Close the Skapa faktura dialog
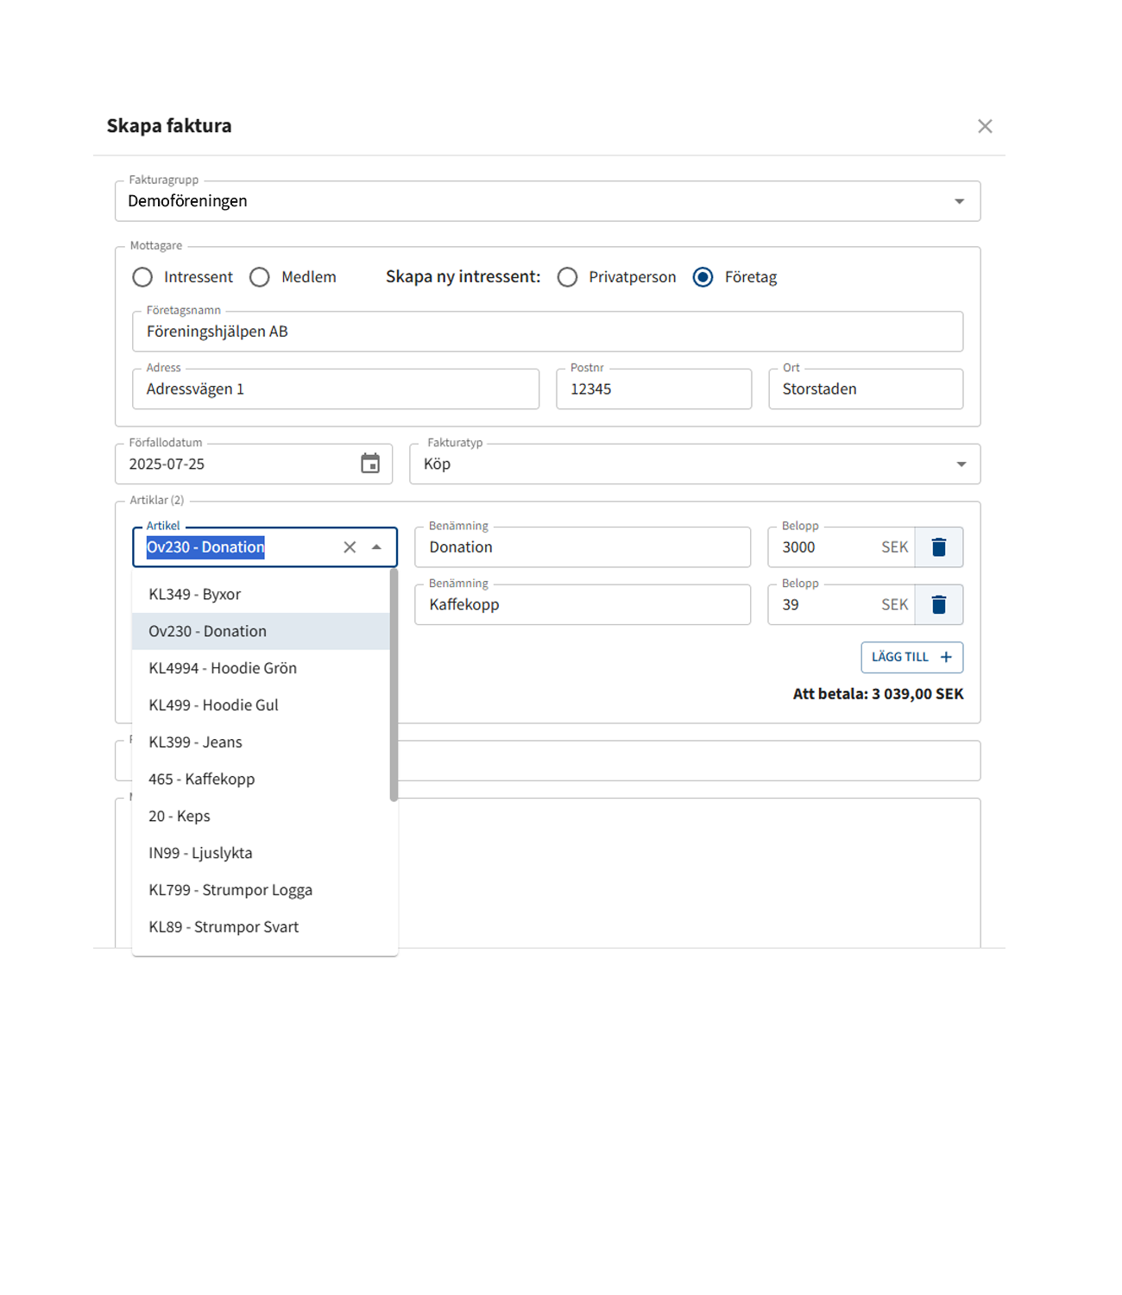The image size is (1122, 1295). (x=985, y=126)
